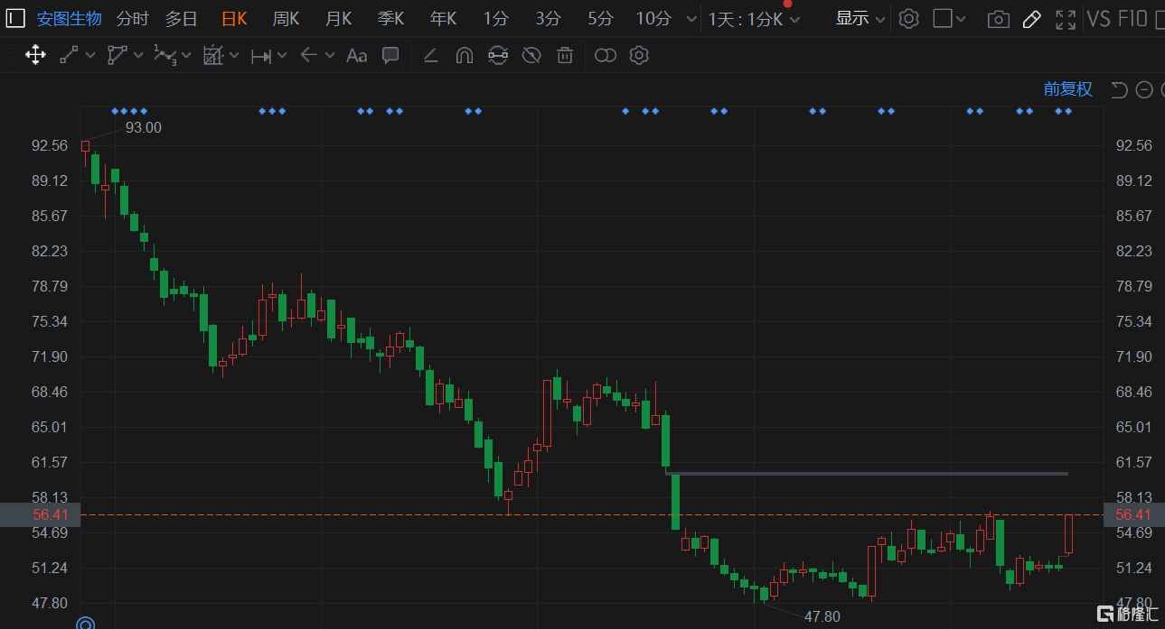Click the 56.41 current price tag on right axis

(1134, 515)
